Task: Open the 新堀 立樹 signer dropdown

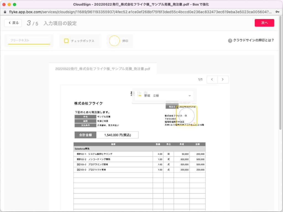Action: (164, 96)
